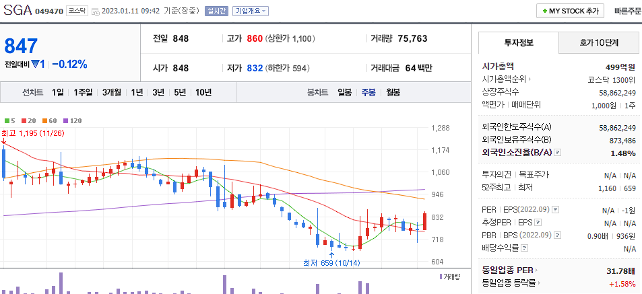Click the SGA stock name title

[18, 11]
